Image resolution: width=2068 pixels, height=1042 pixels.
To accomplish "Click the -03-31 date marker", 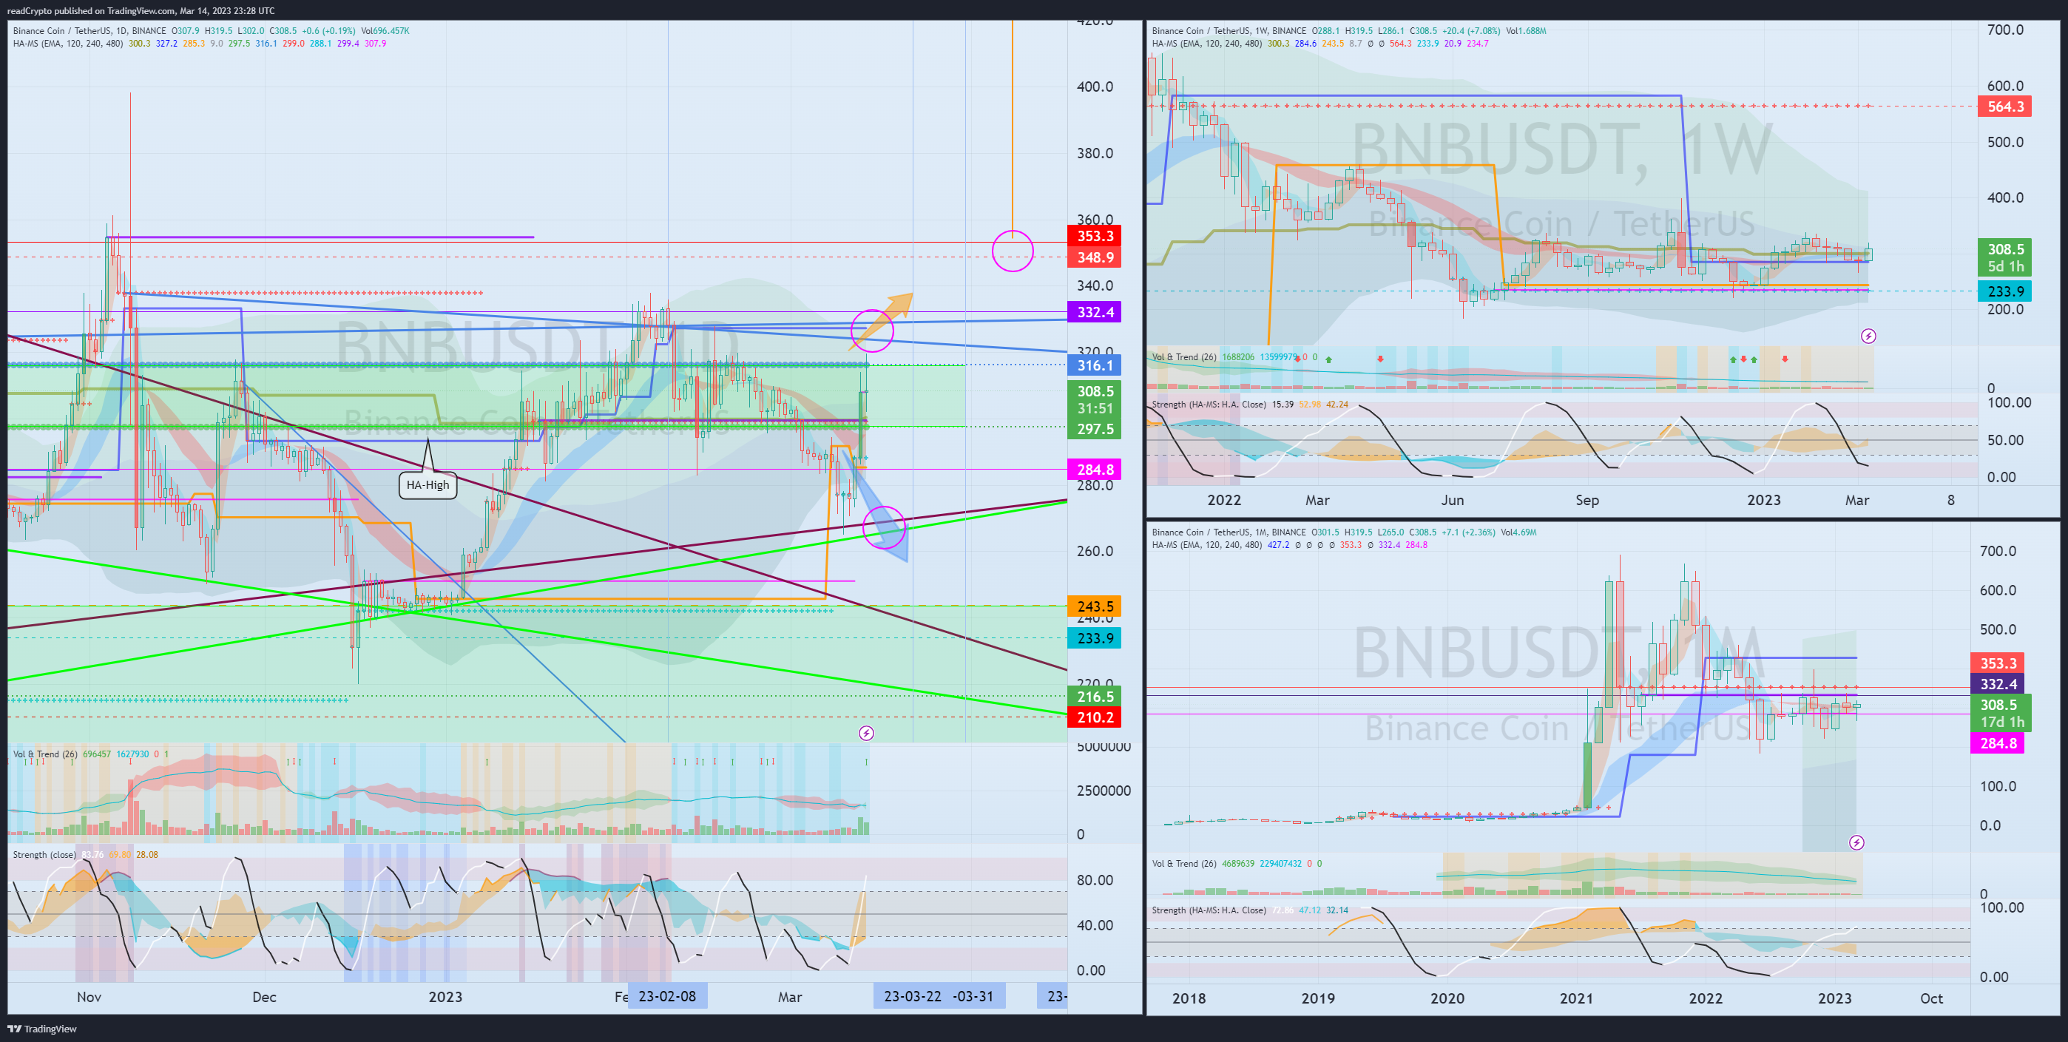I will [x=974, y=996].
